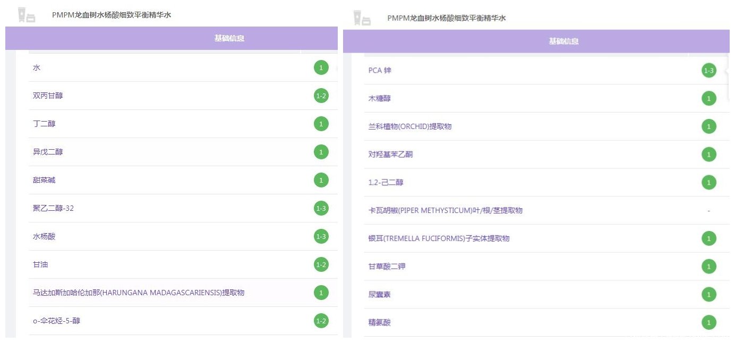
Task: Click the 1-2 safety badge beside 双丙甘醇
Action: [321, 96]
